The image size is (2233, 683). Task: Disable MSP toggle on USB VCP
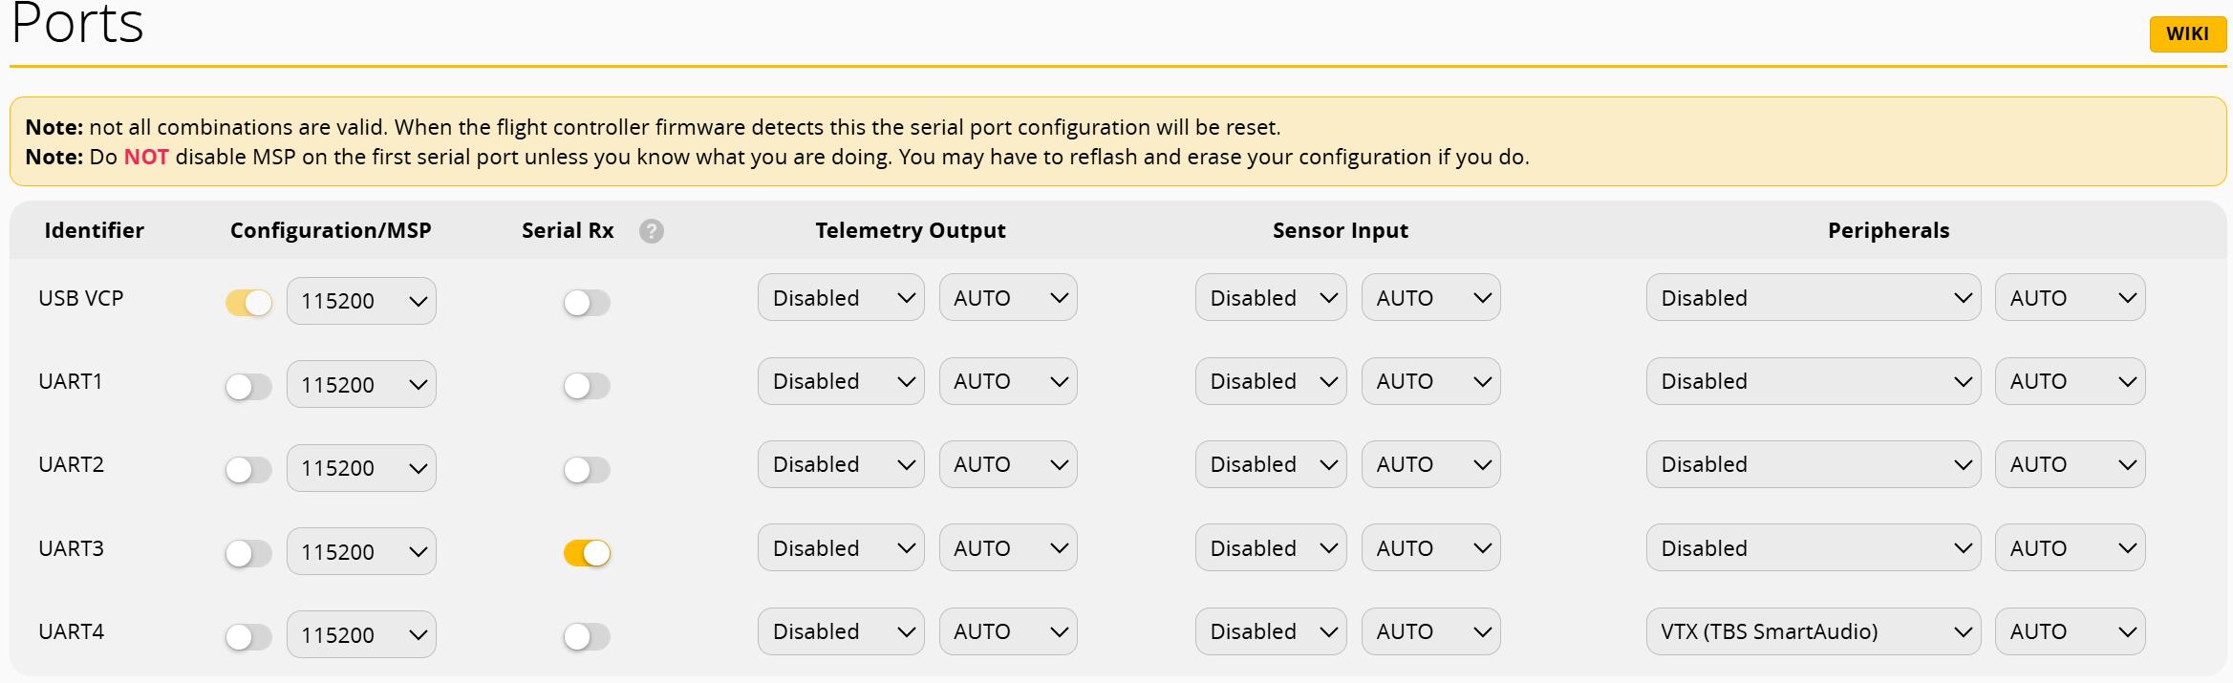pos(248,303)
